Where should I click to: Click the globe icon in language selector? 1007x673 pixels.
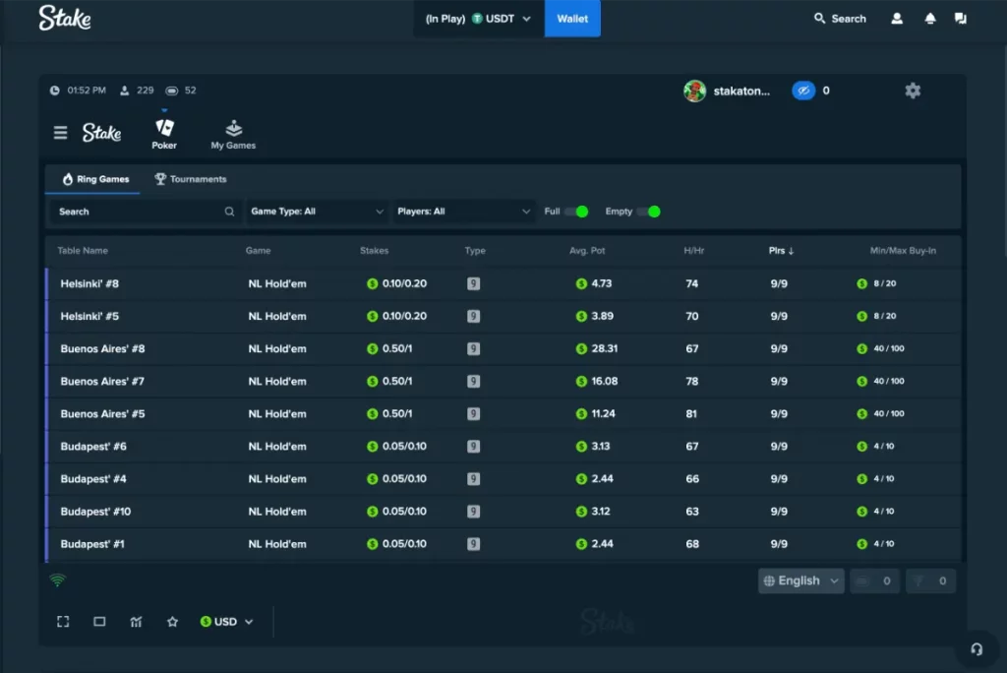point(769,581)
